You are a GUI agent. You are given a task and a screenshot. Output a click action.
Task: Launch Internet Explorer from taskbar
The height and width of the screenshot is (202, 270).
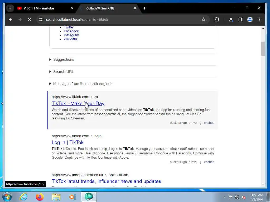click(x=23, y=197)
